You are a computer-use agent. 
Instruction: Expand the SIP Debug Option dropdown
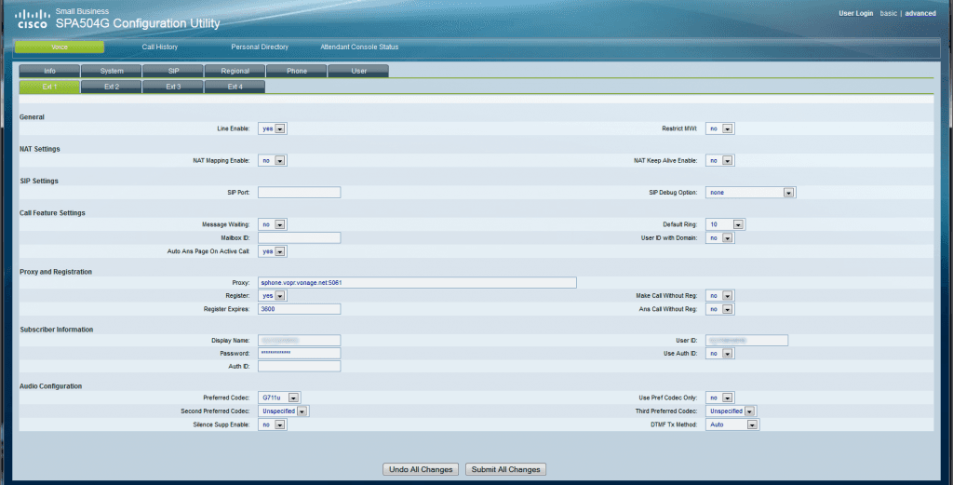pyautogui.click(x=751, y=193)
